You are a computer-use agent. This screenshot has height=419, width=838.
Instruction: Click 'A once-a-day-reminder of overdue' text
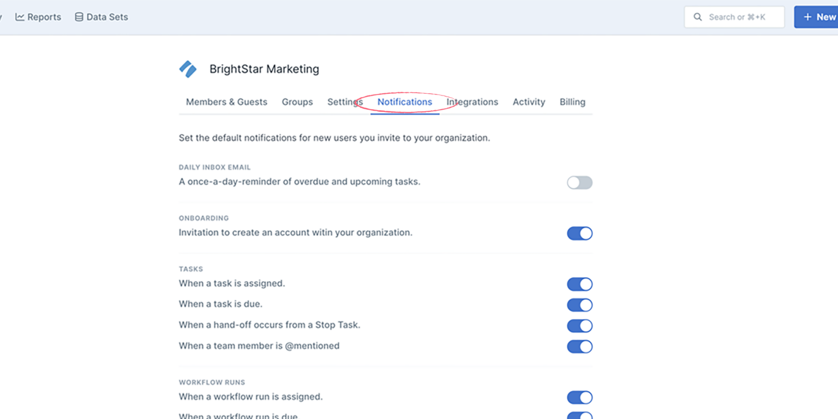[300, 182]
